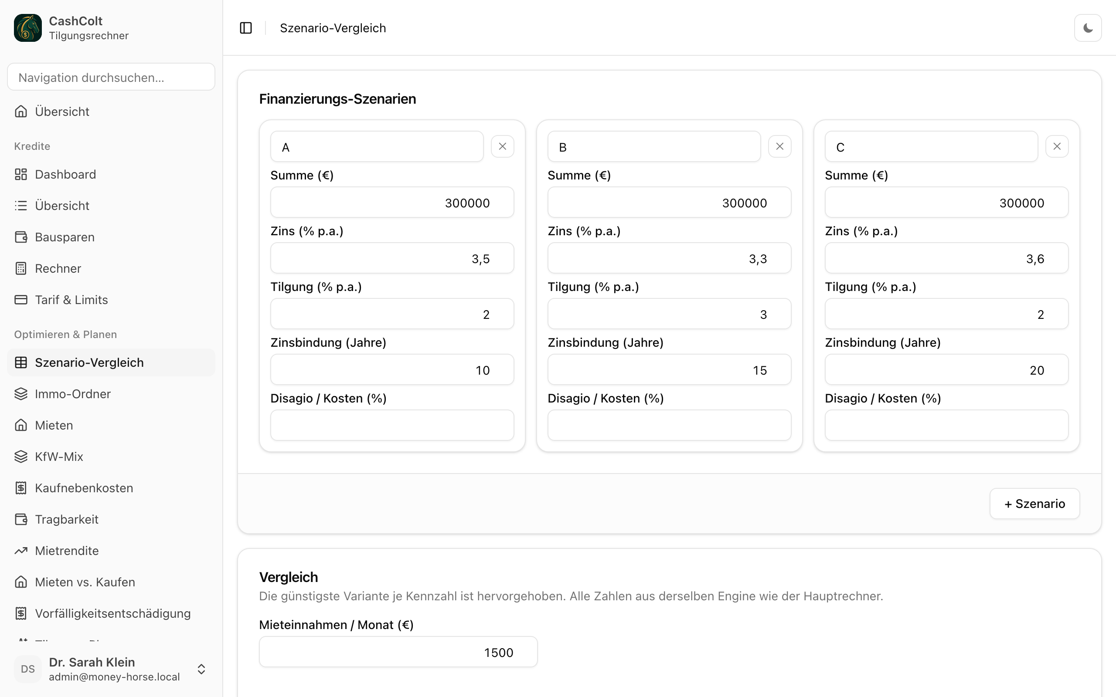Remove scenario C with its X button
The image size is (1116, 697).
point(1057,147)
